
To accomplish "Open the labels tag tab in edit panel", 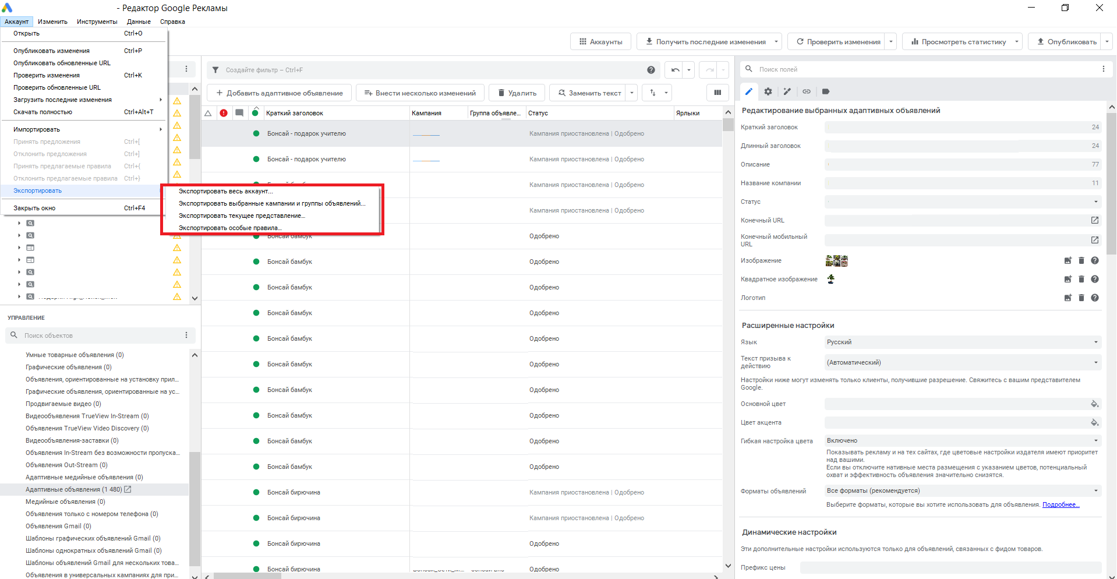I will (825, 91).
